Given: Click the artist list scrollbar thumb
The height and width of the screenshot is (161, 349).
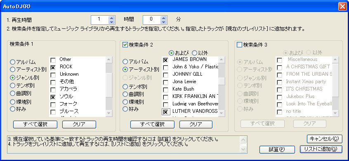Looking at the screenshot, I should [x=222, y=82].
